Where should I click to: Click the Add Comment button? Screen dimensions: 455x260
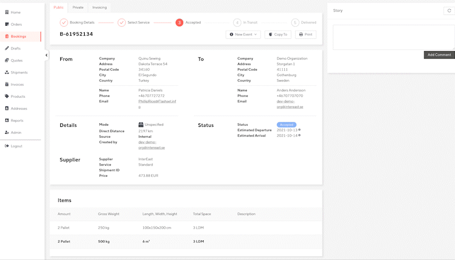point(439,55)
